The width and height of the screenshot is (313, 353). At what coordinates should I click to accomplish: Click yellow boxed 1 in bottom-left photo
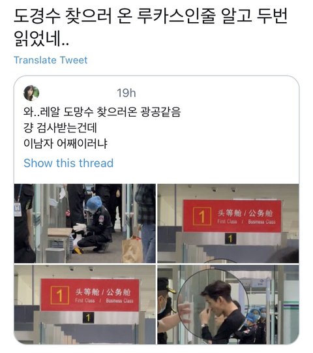point(60,296)
